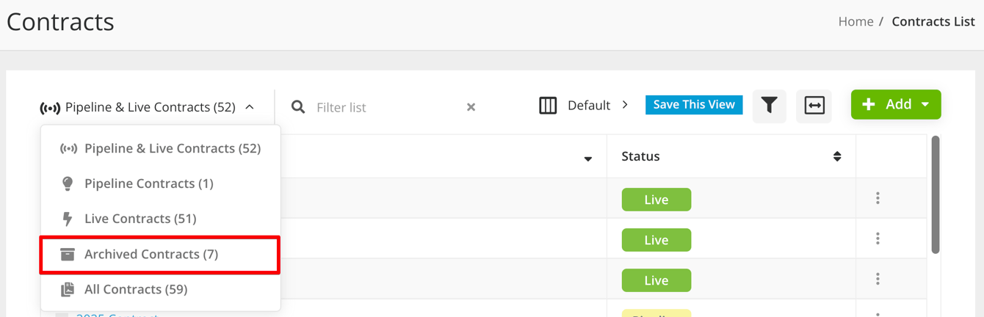Select Pipeline & Live Contracts (52) menu option
Screen dimensions: 984x317
coord(160,148)
